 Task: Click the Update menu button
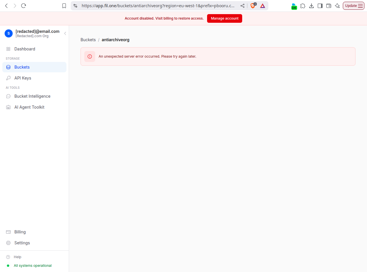coord(353,6)
